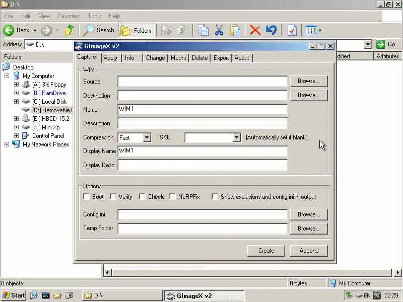Browse for Config.ini file
The height and width of the screenshot is (302, 403).
click(x=309, y=214)
